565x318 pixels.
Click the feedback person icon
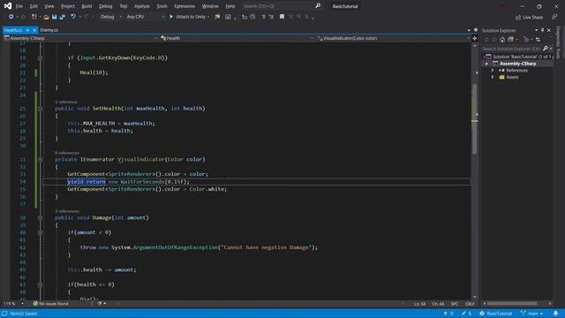tap(554, 17)
